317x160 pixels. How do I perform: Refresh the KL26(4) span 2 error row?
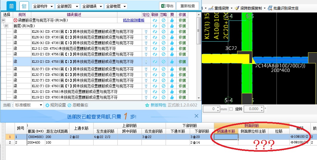(155, 37)
